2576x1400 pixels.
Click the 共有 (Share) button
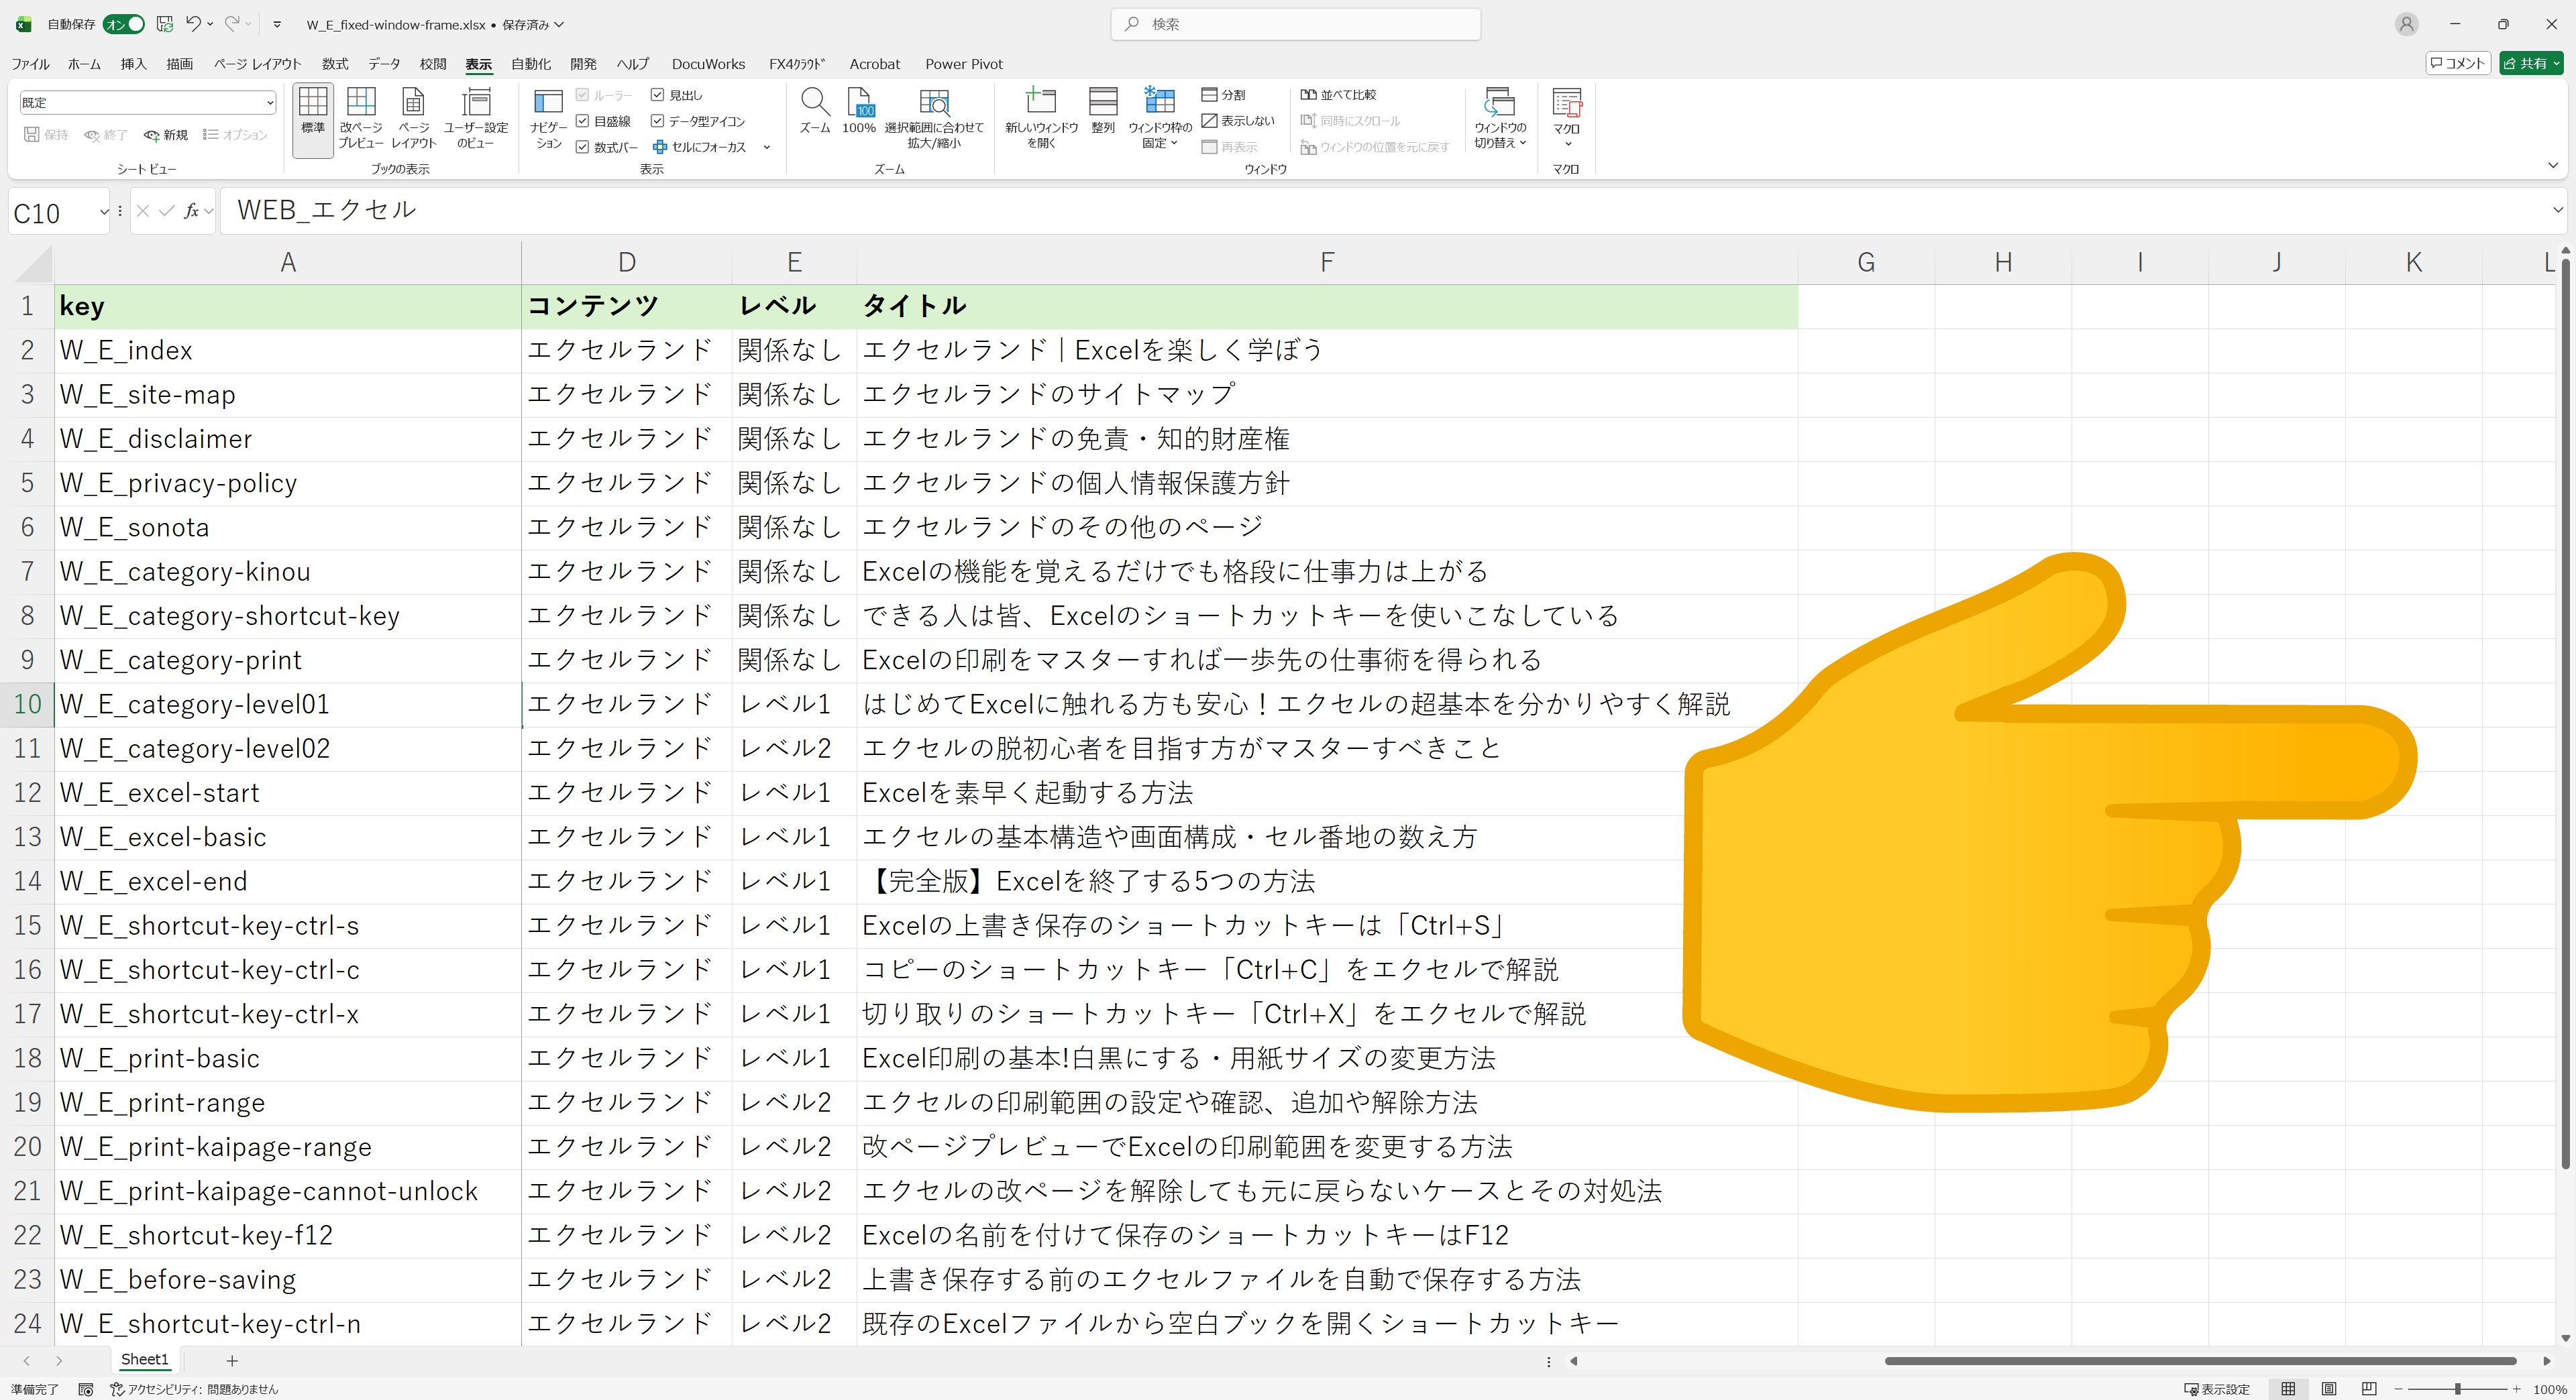pyautogui.click(x=2532, y=63)
